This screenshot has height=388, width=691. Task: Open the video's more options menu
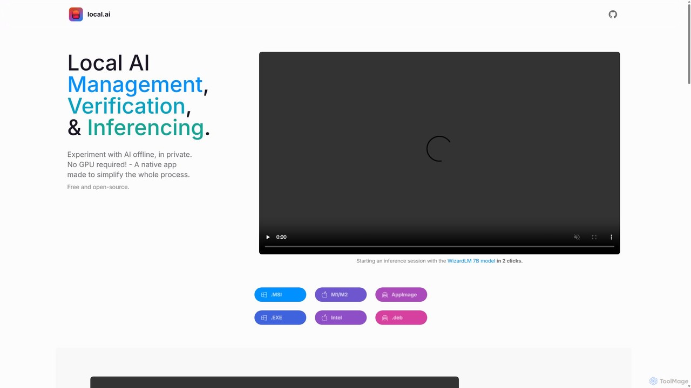point(611,237)
